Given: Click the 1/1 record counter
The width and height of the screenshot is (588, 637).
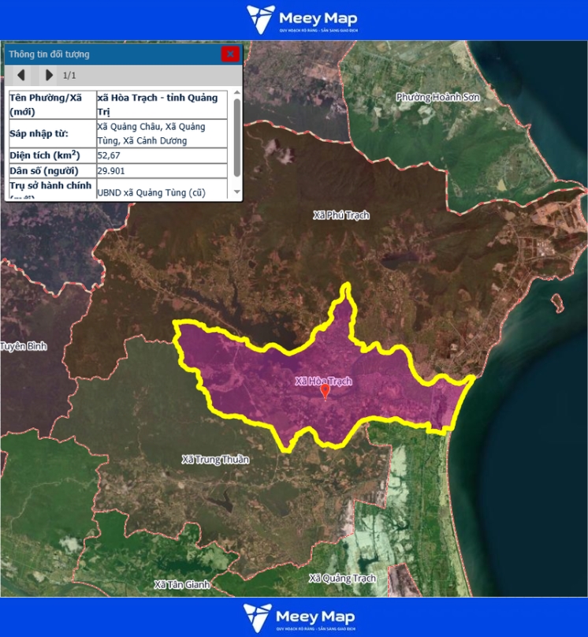Looking at the screenshot, I should click(69, 75).
